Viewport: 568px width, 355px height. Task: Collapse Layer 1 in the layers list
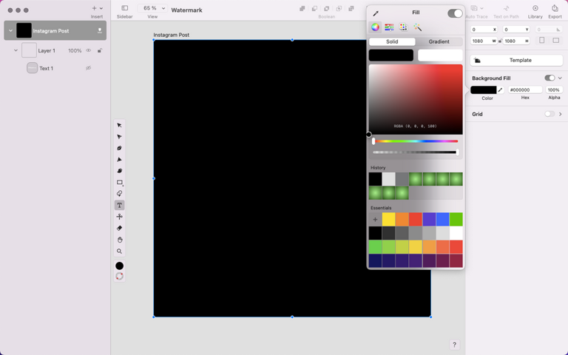(16, 50)
